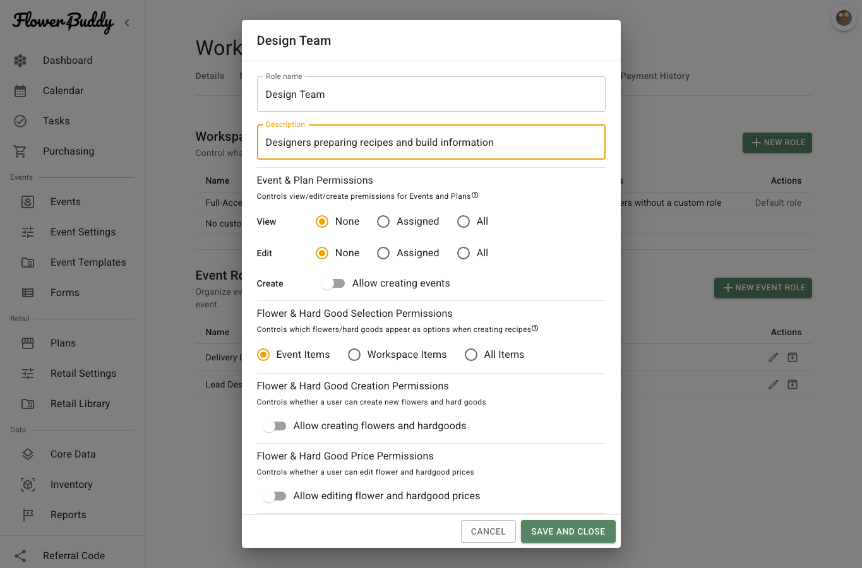Click the Event Templates folder icon
Image resolution: width=862 pixels, height=568 pixels.
pyautogui.click(x=28, y=263)
